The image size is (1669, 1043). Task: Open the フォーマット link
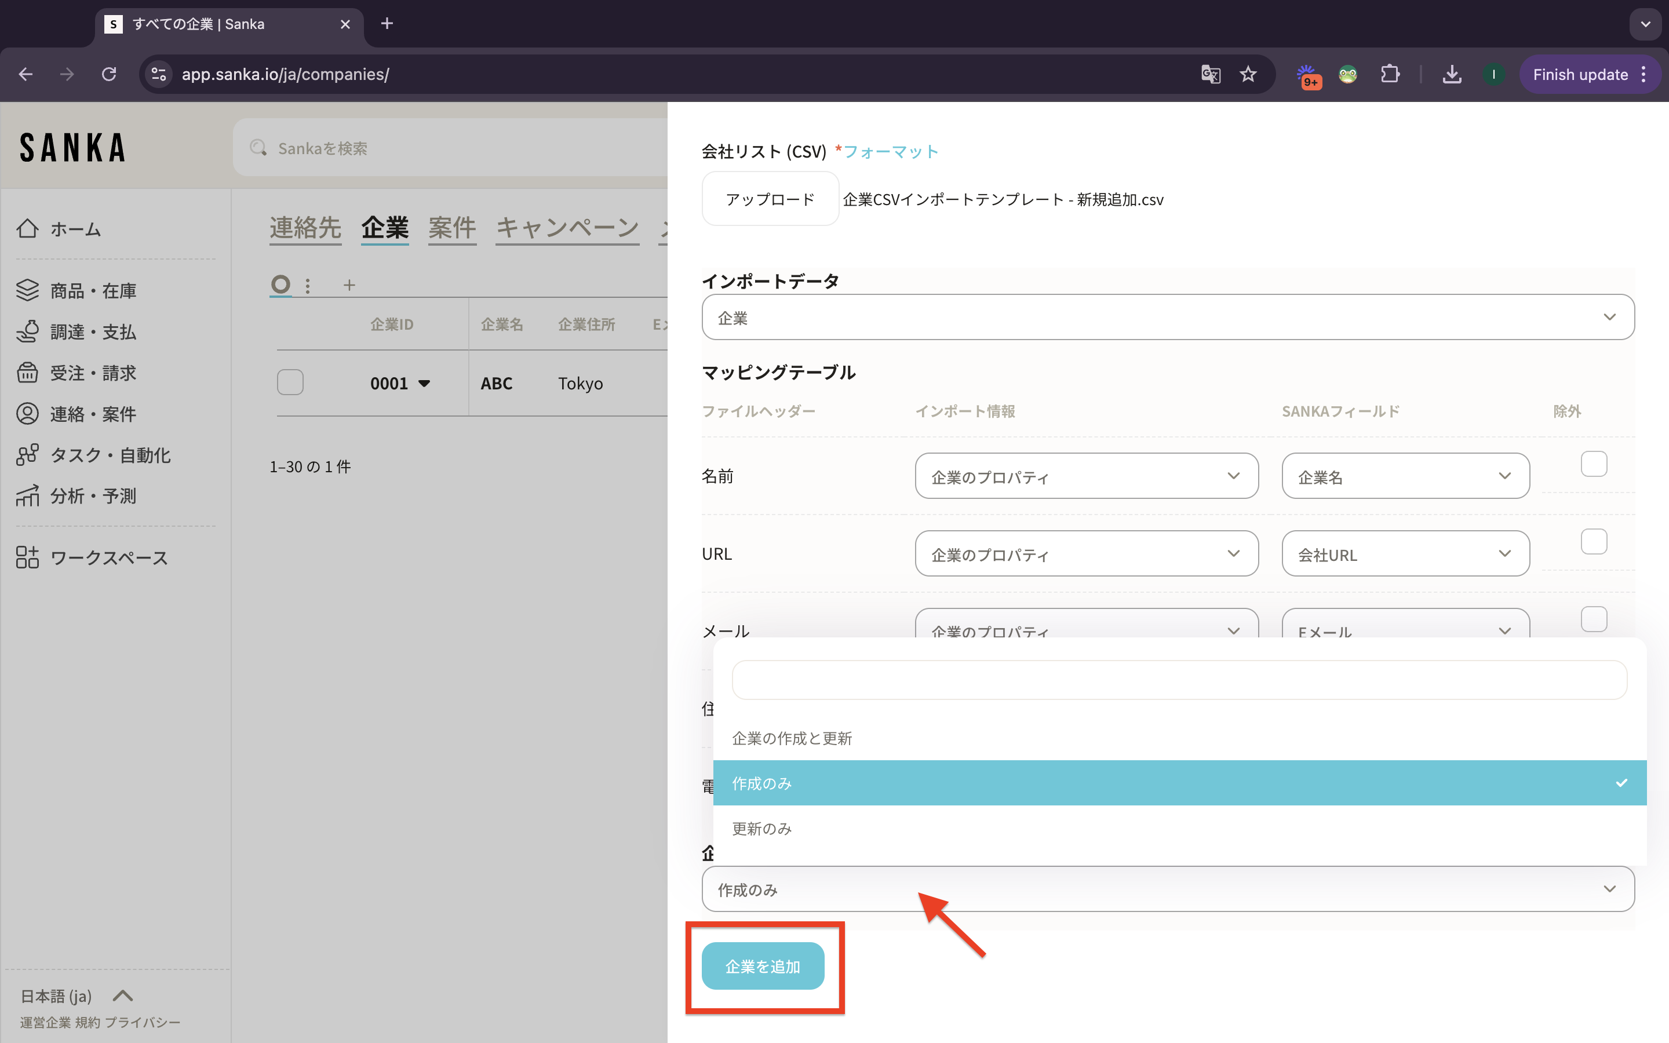pos(890,152)
